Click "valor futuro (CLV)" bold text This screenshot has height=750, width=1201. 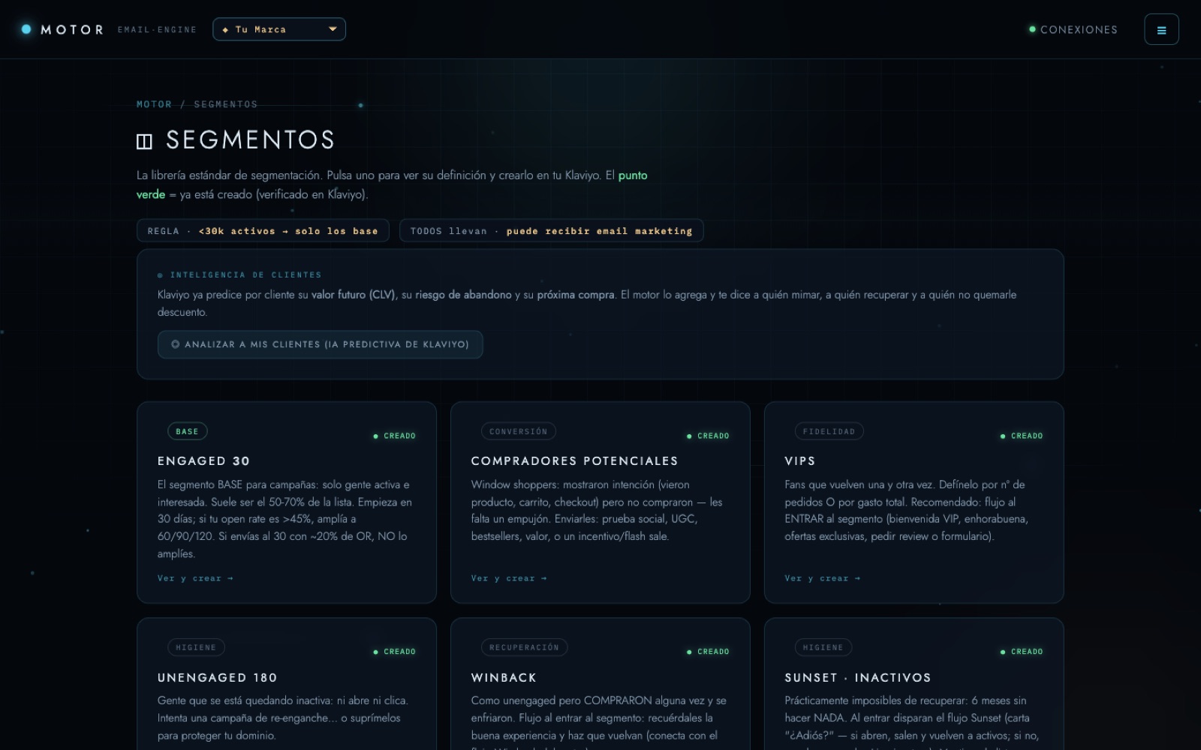354,295
